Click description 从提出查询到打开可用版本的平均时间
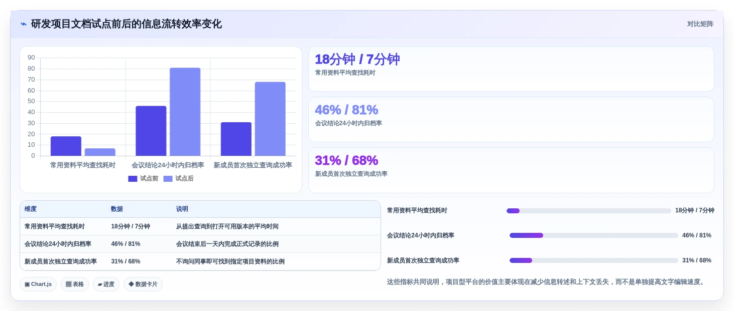This screenshot has height=311, width=734. coord(227,226)
